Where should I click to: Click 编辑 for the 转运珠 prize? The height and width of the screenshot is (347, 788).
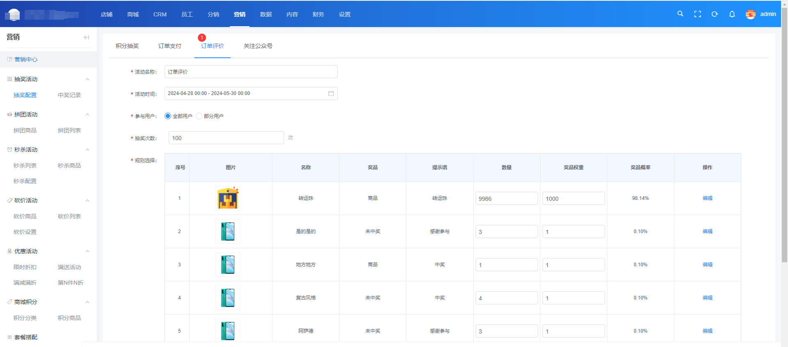coord(708,198)
